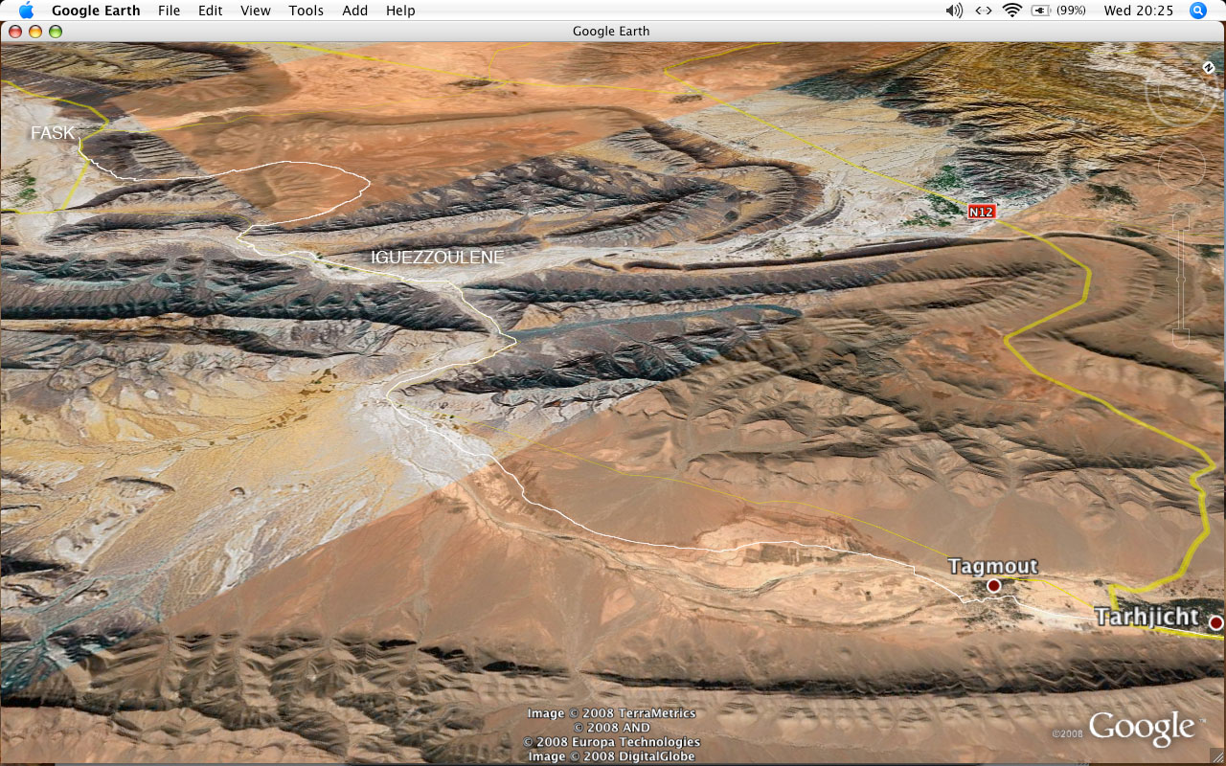Open Spotlight search magnifier icon

(x=1197, y=11)
